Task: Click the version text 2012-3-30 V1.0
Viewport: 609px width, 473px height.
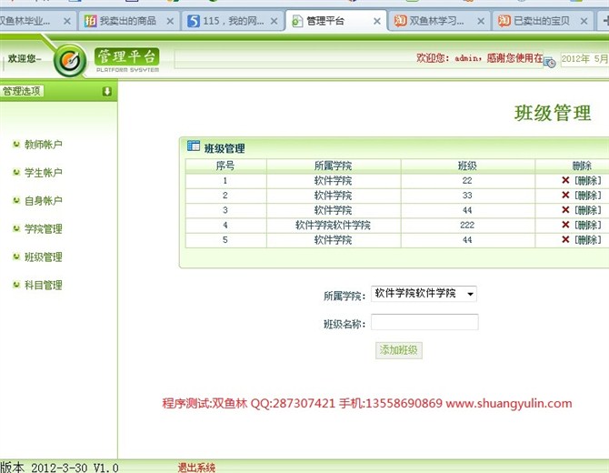Action: [x=75, y=468]
